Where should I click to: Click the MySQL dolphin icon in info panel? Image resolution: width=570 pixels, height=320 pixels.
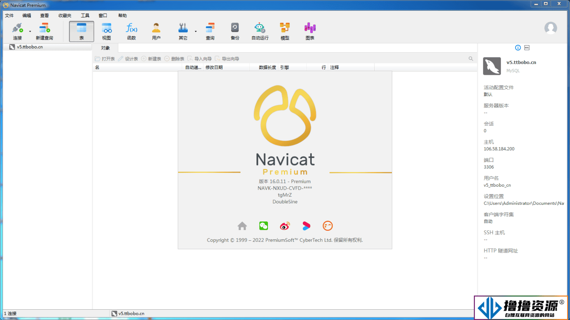click(x=492, y=66)
